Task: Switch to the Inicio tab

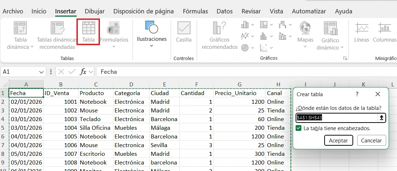Action: pos(39,11)
